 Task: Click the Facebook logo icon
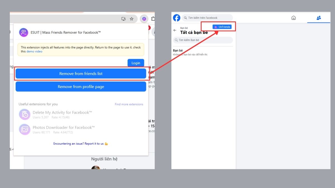tap(177, 18)
